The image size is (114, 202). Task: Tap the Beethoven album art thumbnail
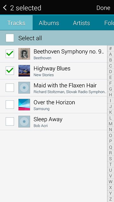coord(24,54)
